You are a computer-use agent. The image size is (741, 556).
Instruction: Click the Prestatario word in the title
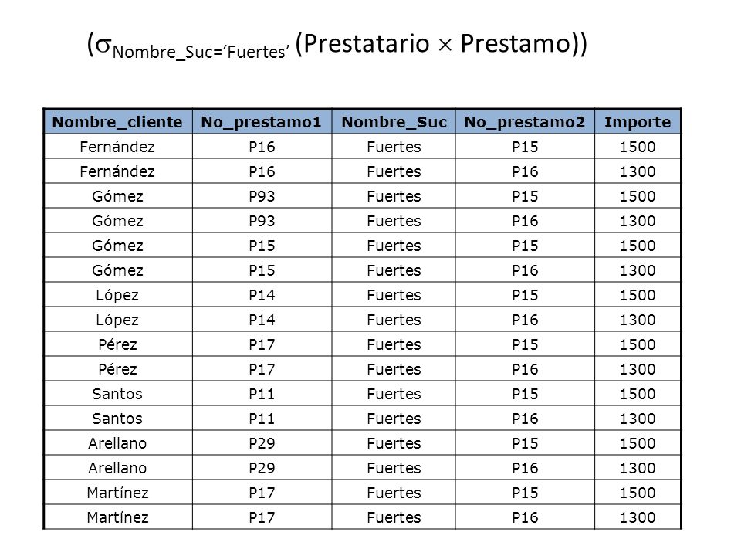[366, 43]
